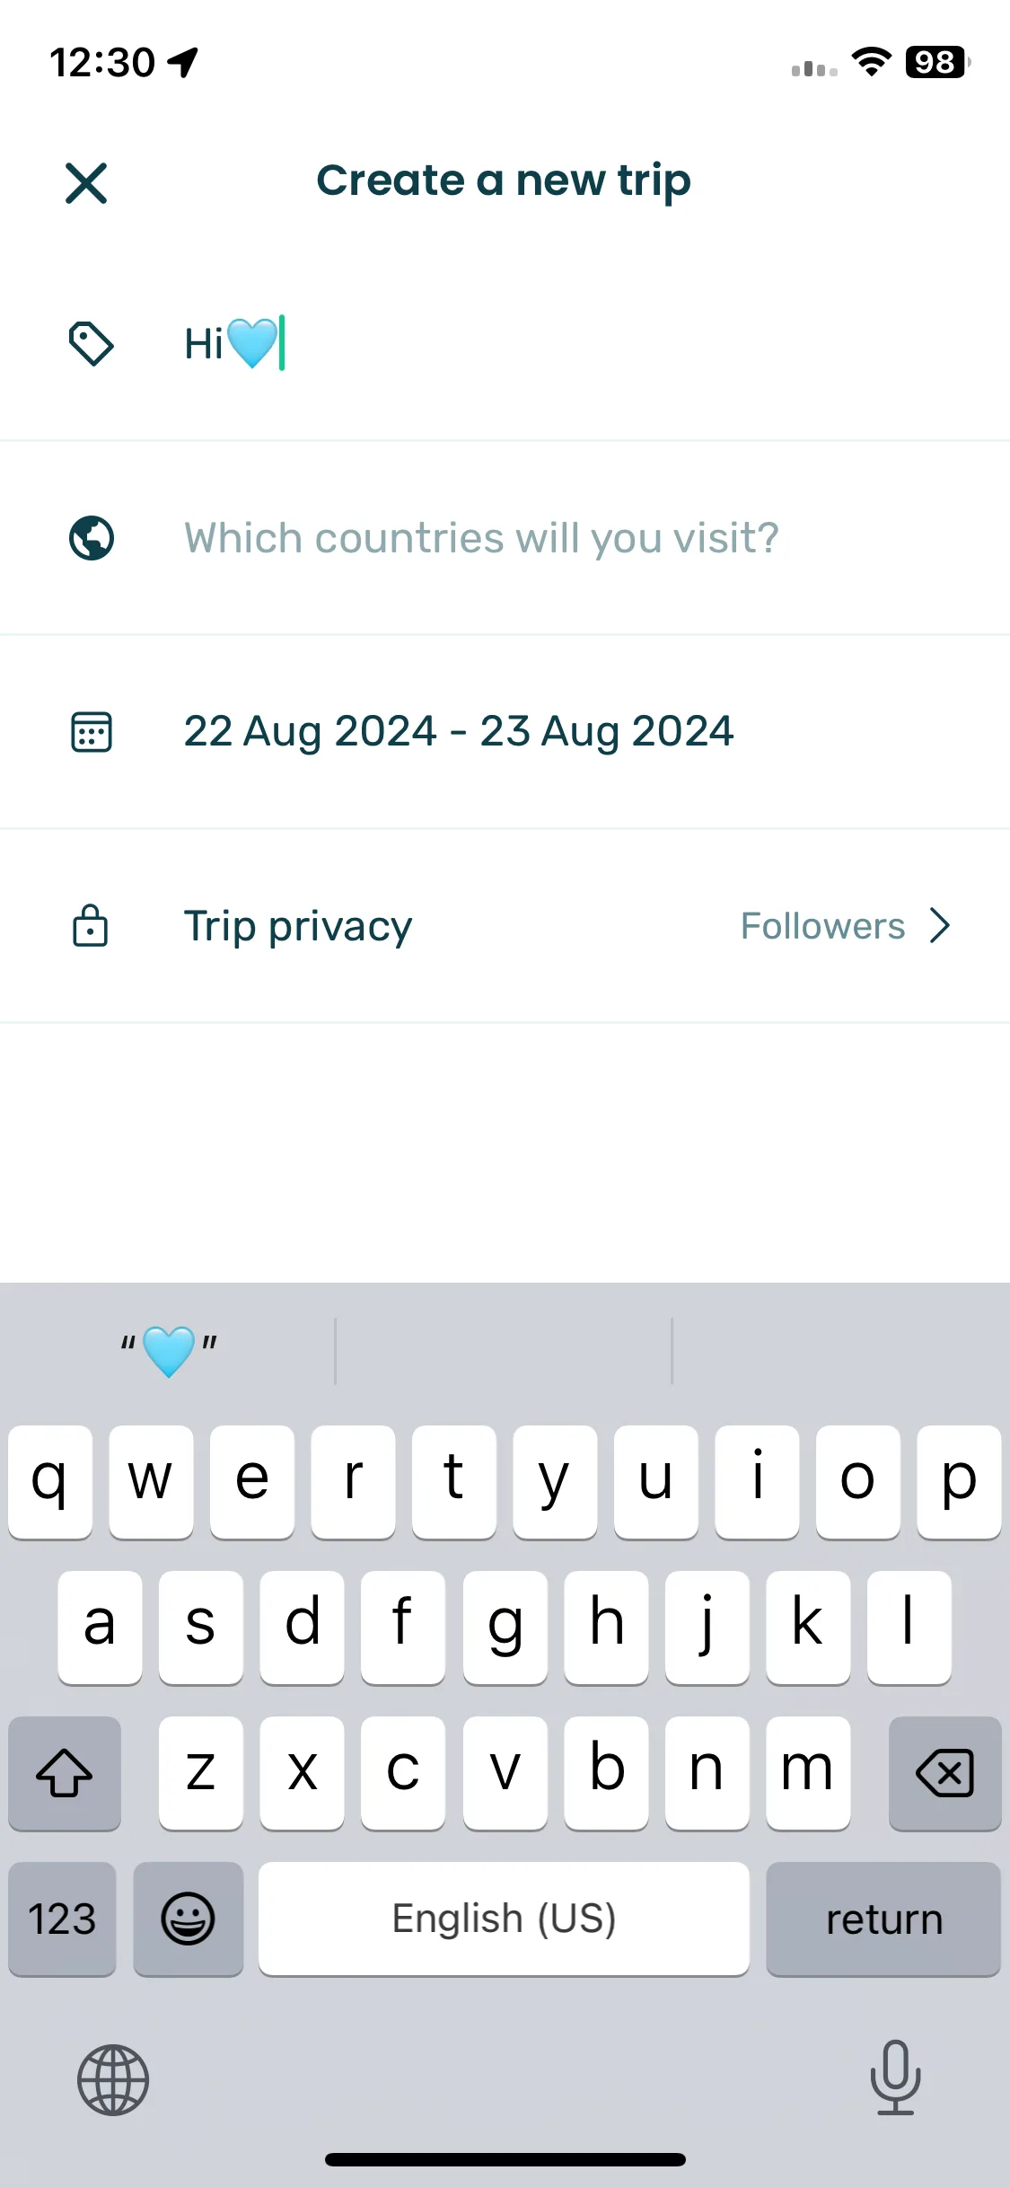Open the date range 22 Aug 2024 picker
This screenshot has width=1010, height=2188.
[x=459, y=731]
